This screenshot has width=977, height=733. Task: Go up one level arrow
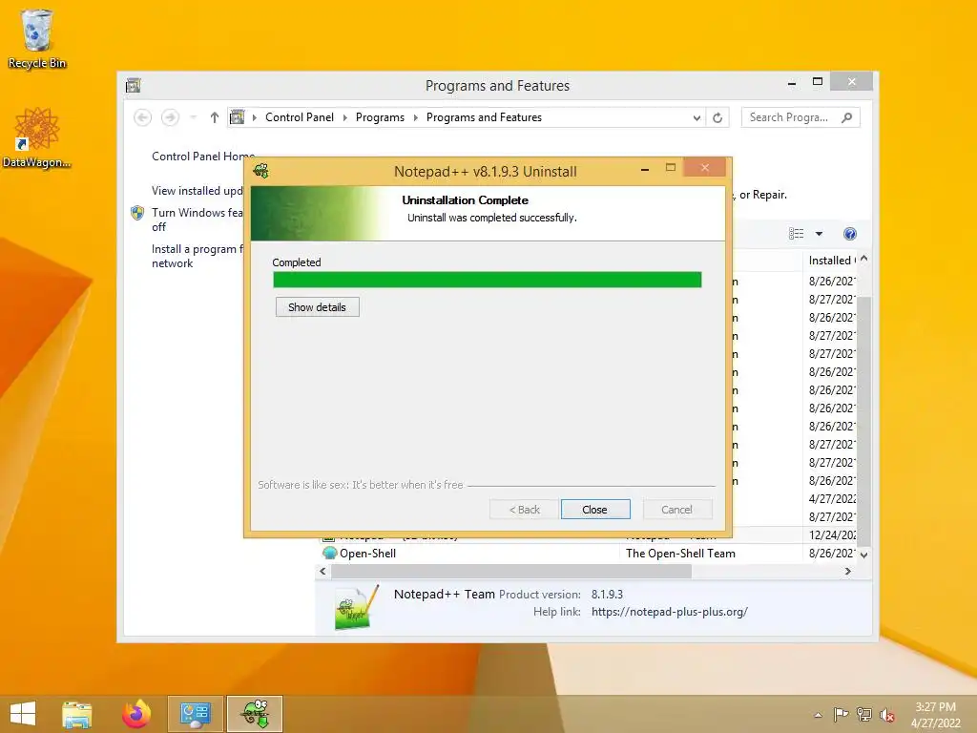pos(215,117)
